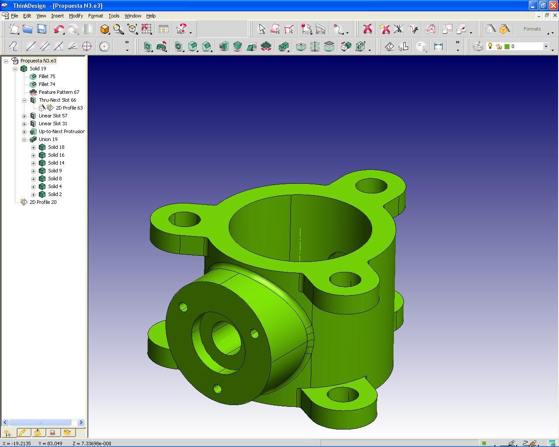Click the orange cube with pencil icon
The image size is (559, 447).
[504, 29]
